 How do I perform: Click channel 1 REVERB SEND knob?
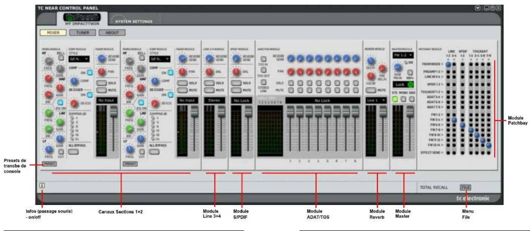pos(101,58)
